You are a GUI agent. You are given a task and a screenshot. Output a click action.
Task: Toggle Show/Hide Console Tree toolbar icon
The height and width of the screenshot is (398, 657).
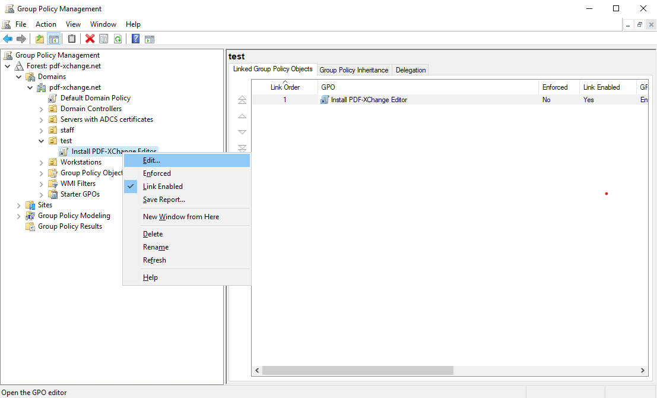click(54, 39)
